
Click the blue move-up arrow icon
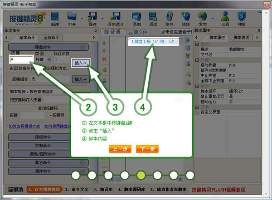tap(104, 51)
